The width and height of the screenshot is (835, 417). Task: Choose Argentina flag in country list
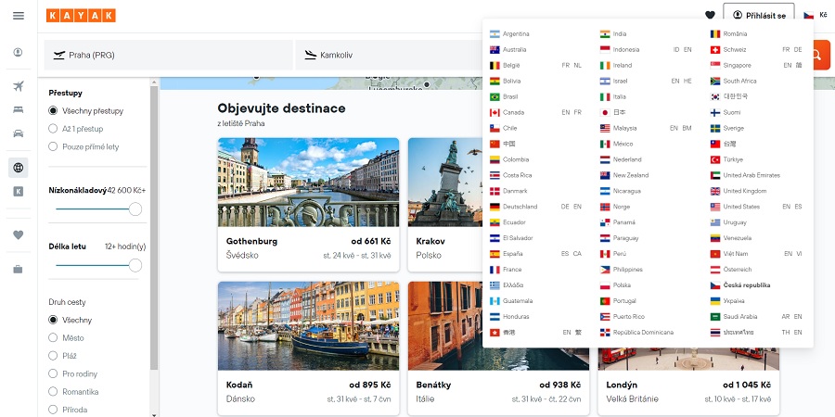point(495,33)
